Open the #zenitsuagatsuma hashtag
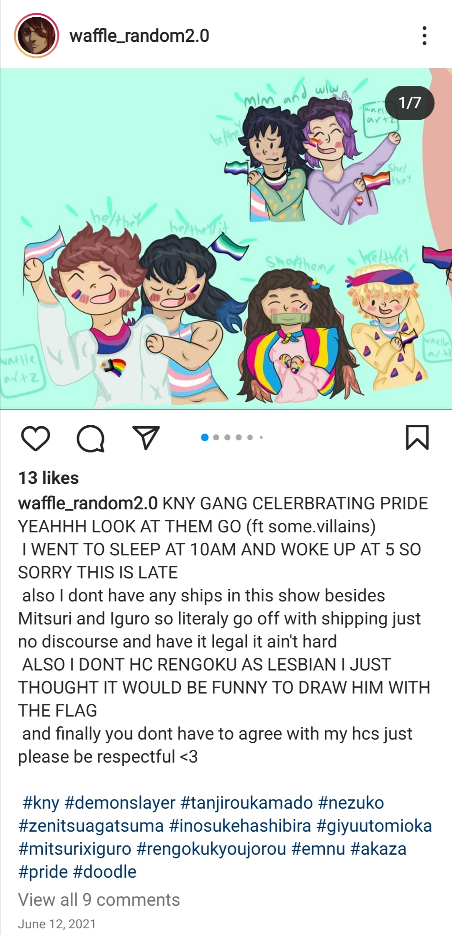Screen dimensions: 452x935 (x=91, y=826)
